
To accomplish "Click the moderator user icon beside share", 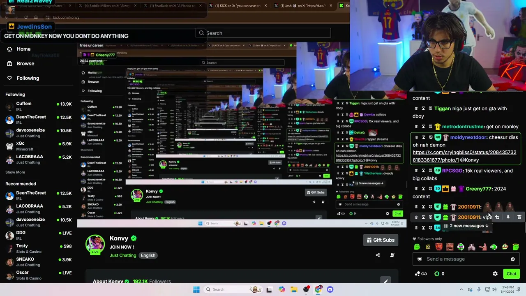I will click(x=392, y=255).
